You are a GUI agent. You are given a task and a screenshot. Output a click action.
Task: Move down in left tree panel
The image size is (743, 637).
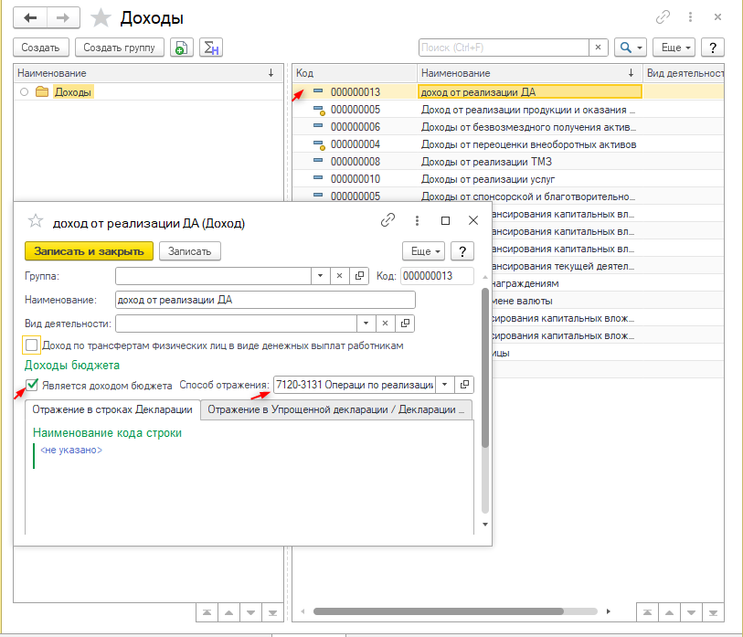250,612
